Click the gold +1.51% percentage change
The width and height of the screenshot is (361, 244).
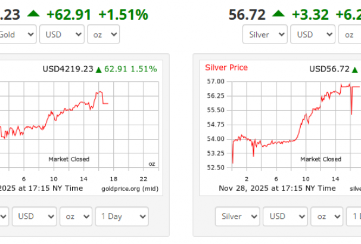(x=123, y=14)
